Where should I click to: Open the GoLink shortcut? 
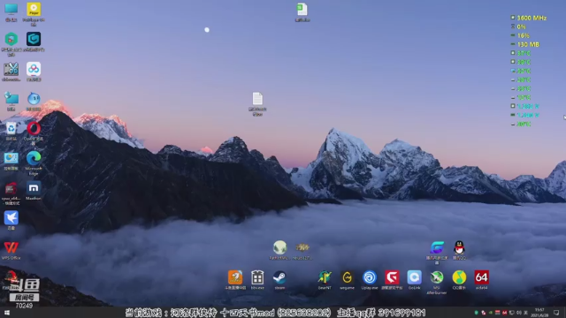pos(415,280)
